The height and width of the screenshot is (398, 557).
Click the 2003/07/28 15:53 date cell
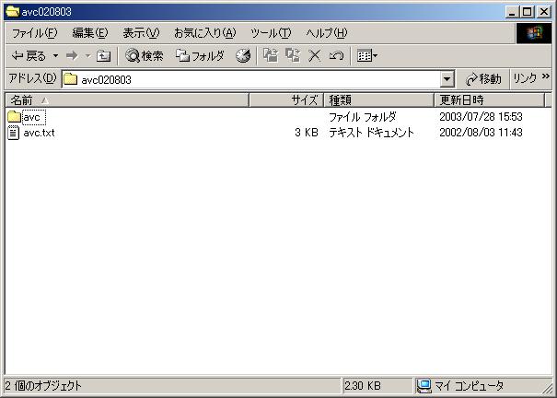click(x=481, y=117)
